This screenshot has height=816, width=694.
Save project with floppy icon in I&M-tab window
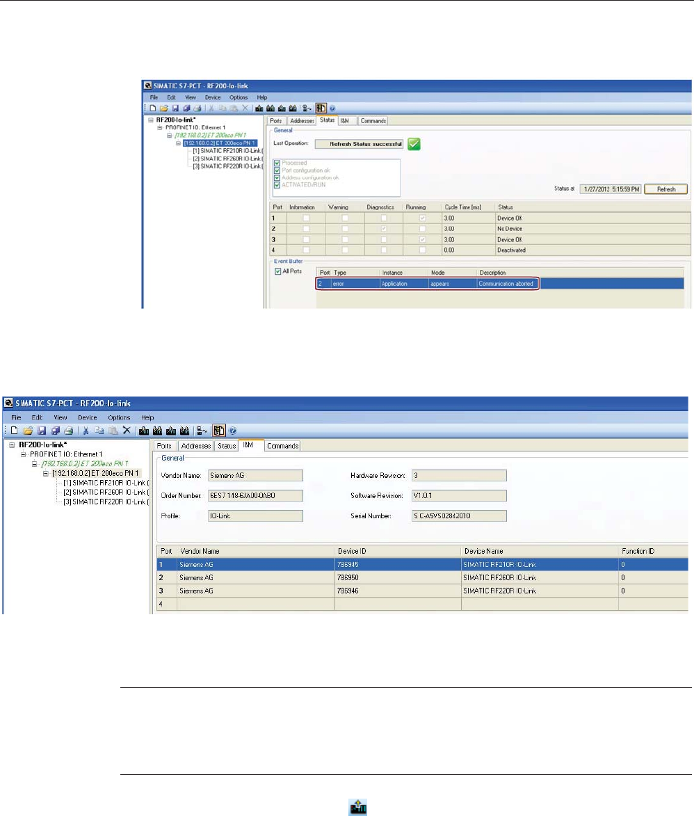click(42, 431)
